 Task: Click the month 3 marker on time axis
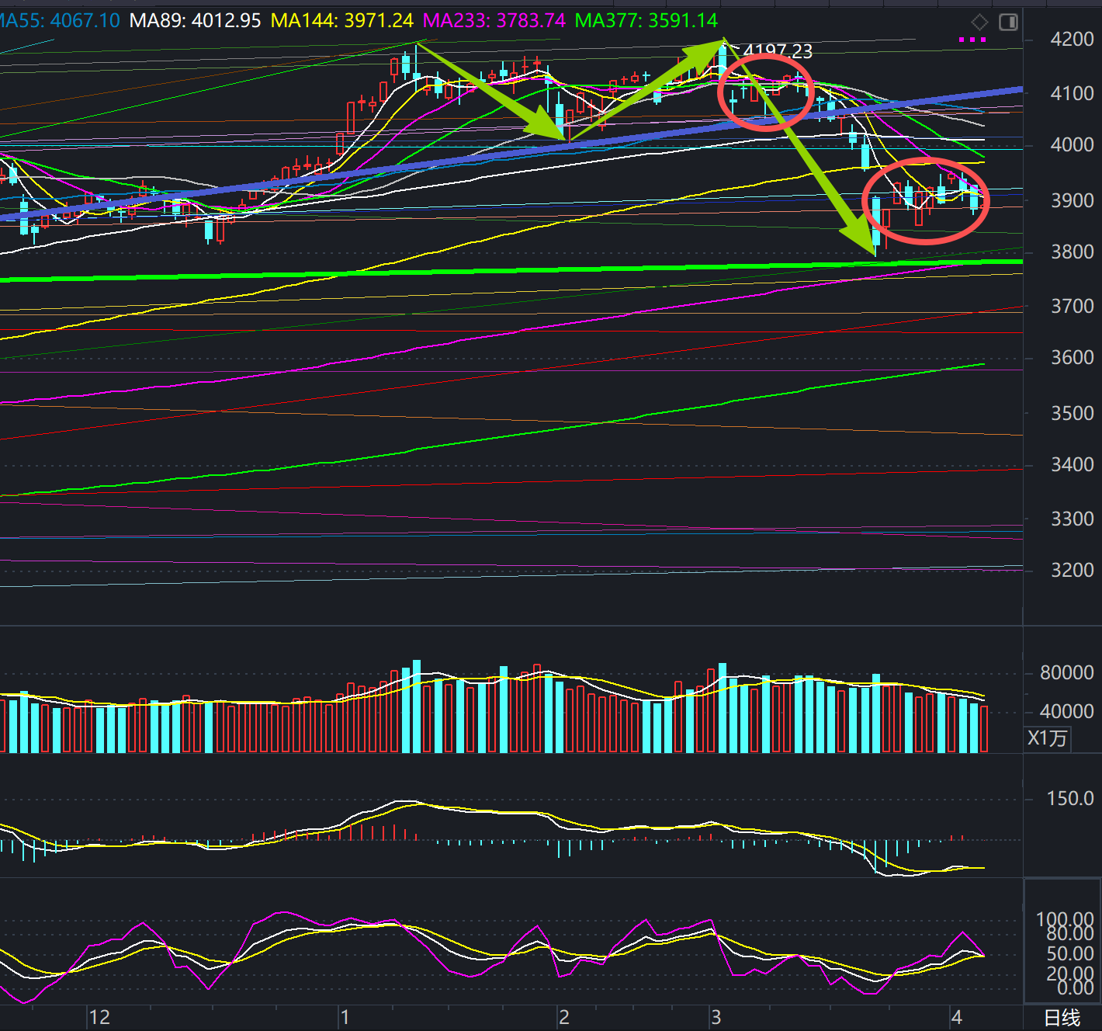[716, 1017]
